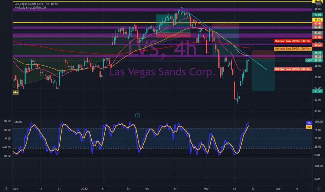
Task: Click the 'Dec' date on the time axis
Action: (x=16, y=189)
